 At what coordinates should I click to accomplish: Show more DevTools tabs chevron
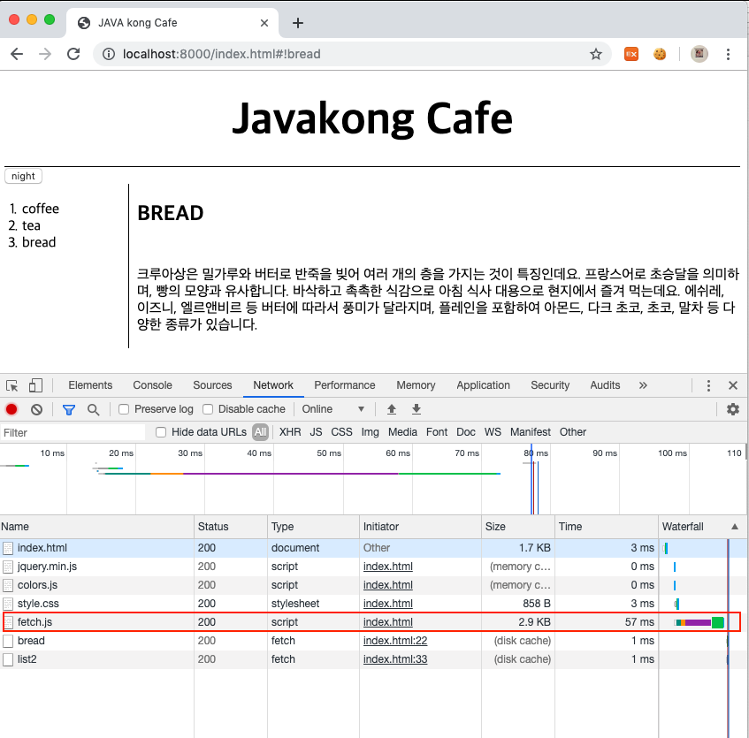(x=643, y=385)
